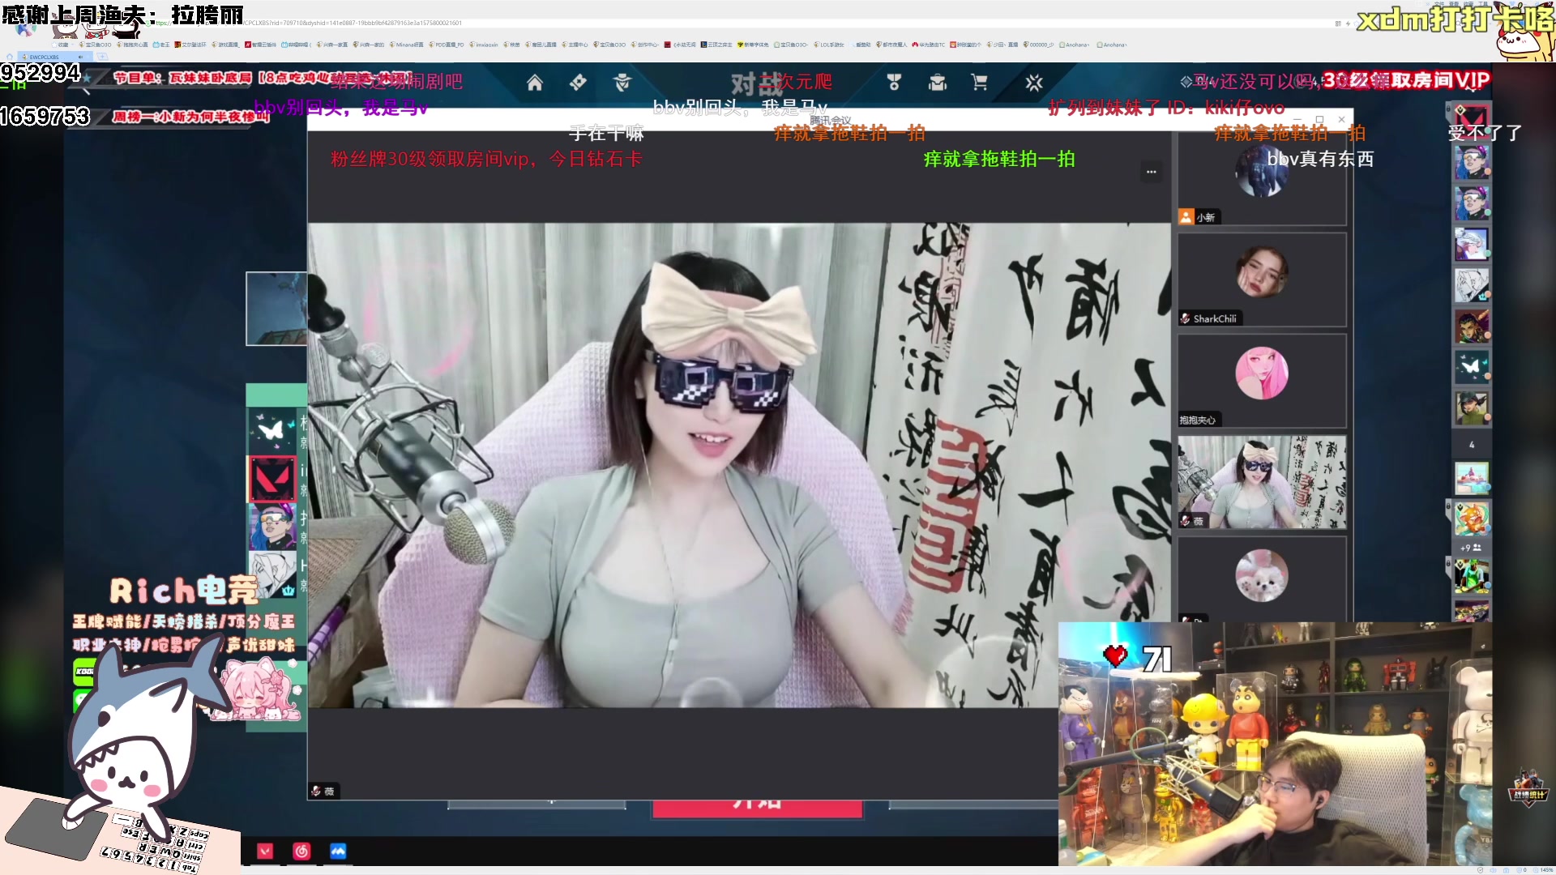This screenshot has height=875, width=1556.
Task: Open the Battlepass card icon
Action: click(x=578, y=83)
